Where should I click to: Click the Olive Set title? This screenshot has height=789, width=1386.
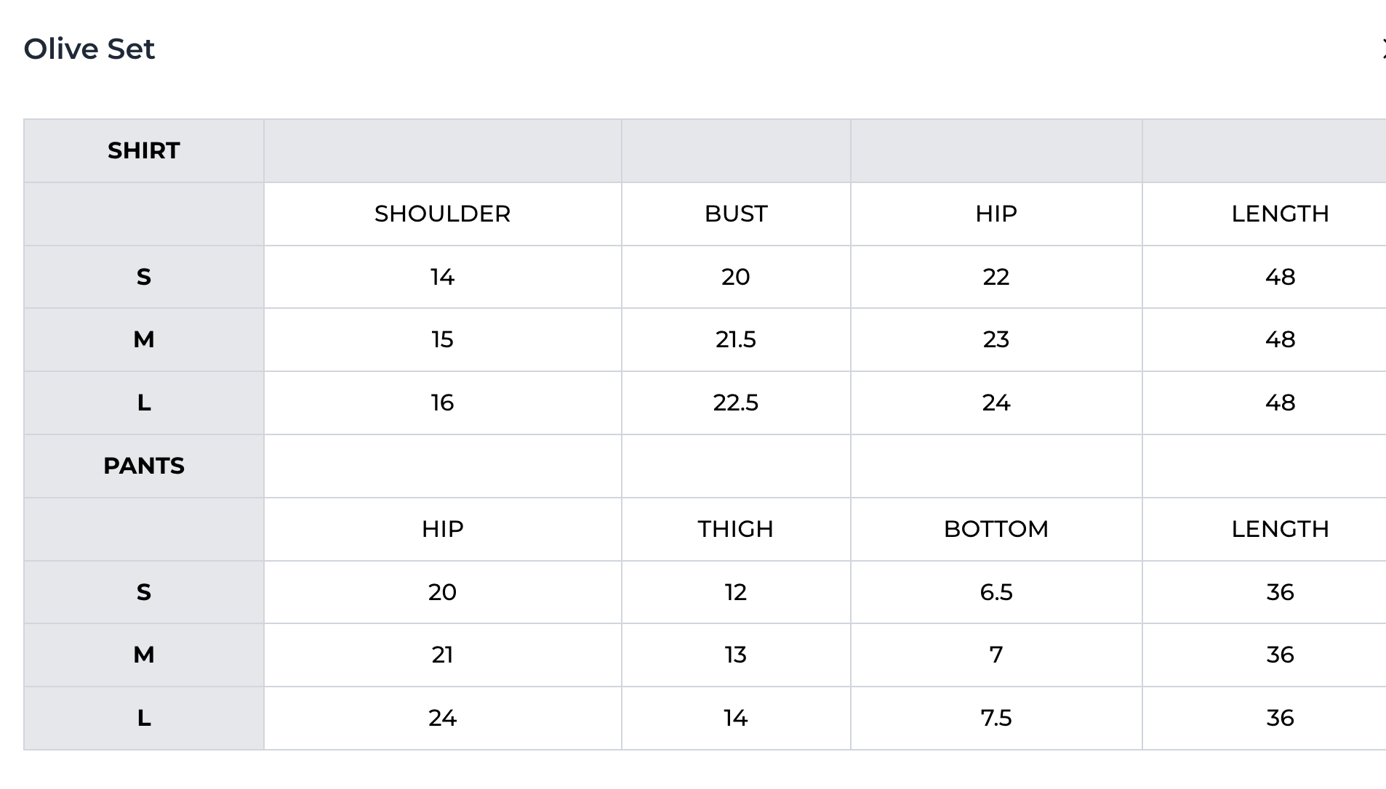(x=89, y=49)
